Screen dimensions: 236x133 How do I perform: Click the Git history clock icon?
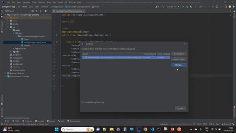[217, 7]
